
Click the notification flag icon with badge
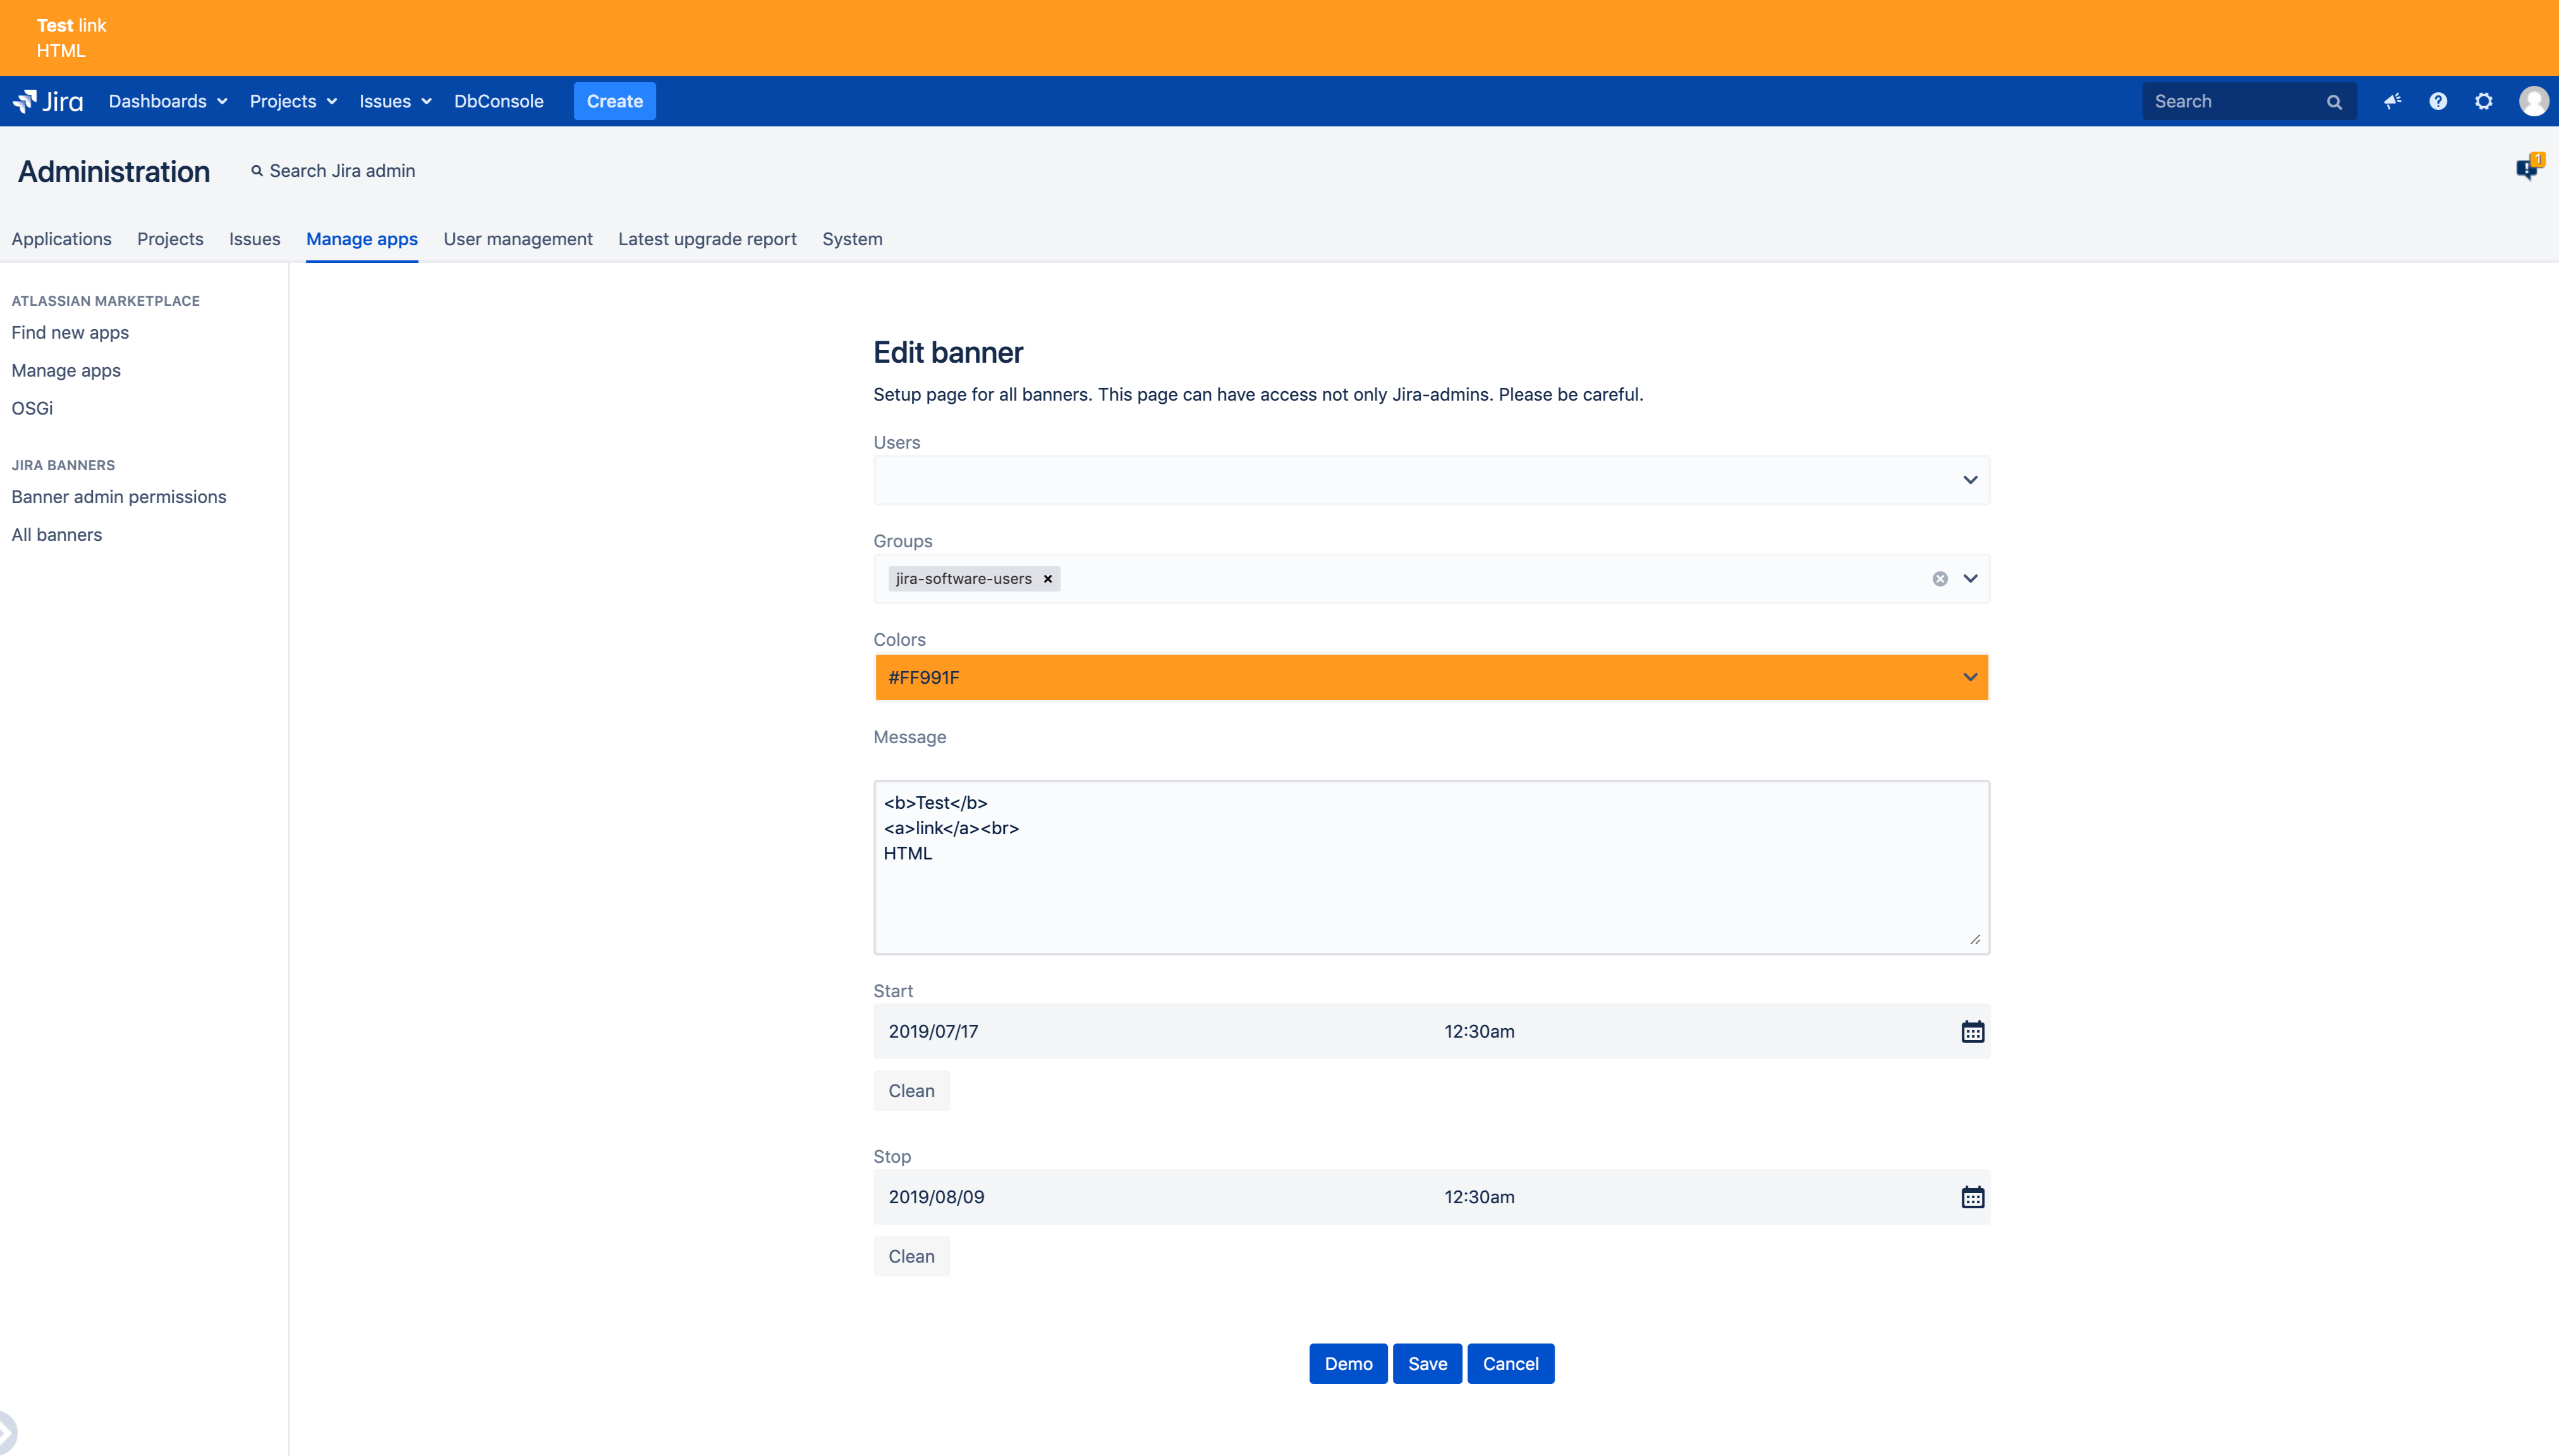2527,169
